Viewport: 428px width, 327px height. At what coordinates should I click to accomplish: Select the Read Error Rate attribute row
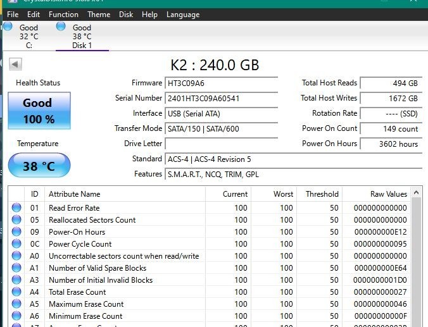point(209,208)
